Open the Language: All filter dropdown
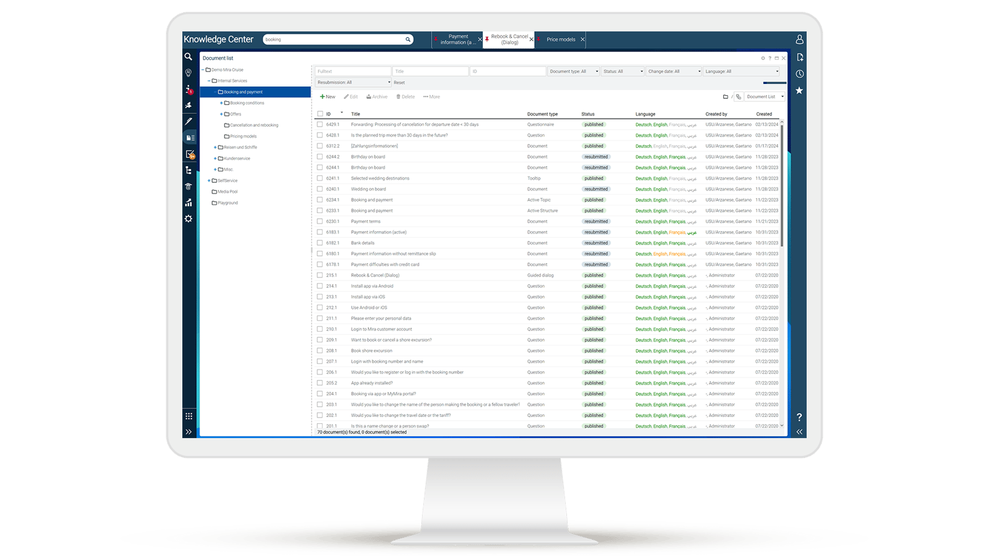Image resolution: width=989 pixels, height=556 pixels. click(x=741, y=71)
